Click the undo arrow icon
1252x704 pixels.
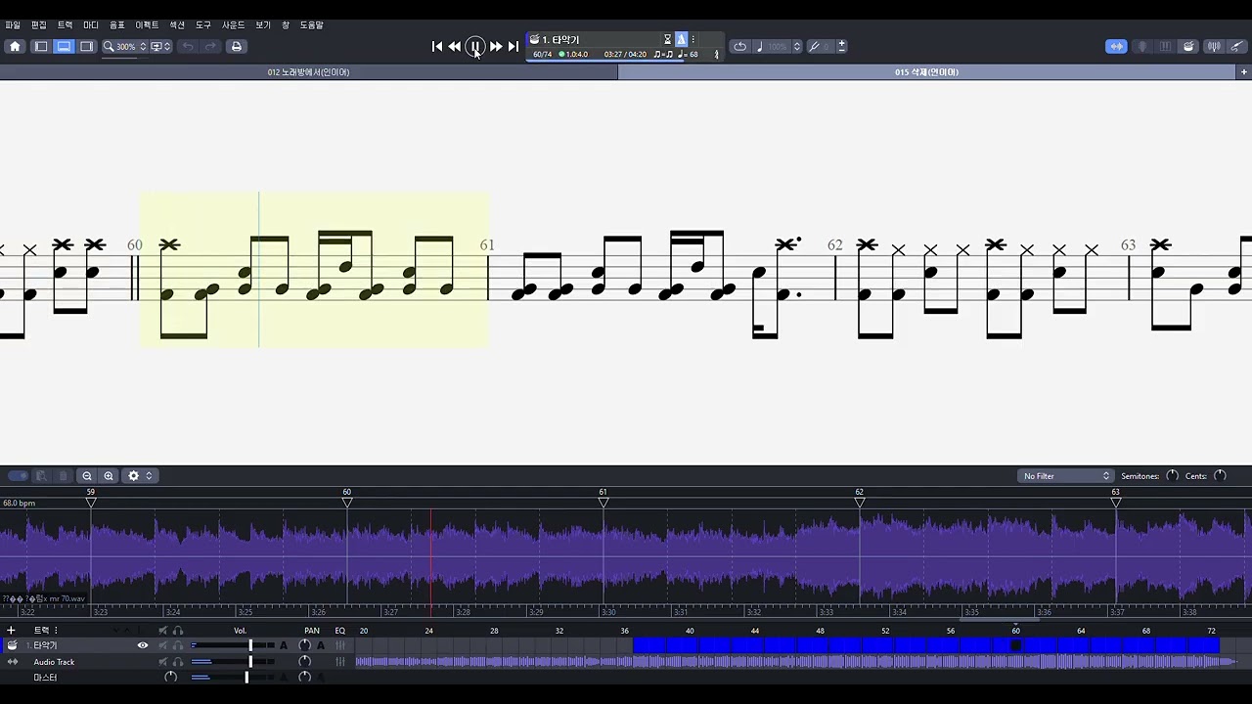tap(187, 46)
